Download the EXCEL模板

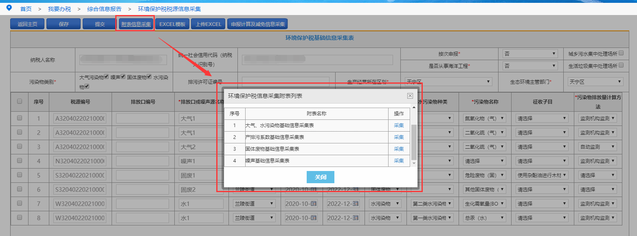tap(172, 24)
